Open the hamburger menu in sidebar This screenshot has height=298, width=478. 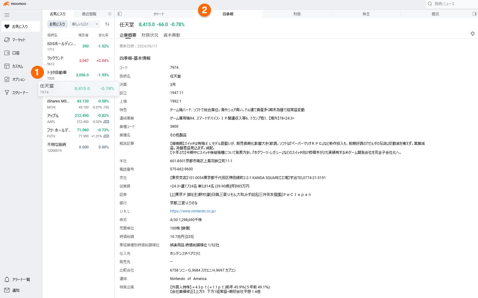point(7,15)
